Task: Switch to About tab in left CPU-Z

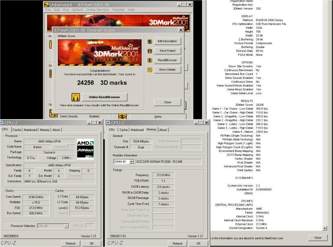Action: pos(56,130)
